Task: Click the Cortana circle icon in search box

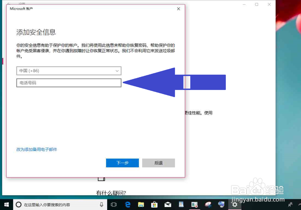Action: click(x=18, y=205)
